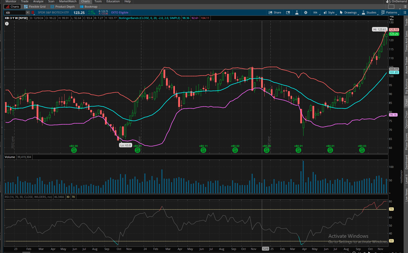Open the Analyze menu
The height and width of the screenshot is (253, 408).
tap(38, 2)
